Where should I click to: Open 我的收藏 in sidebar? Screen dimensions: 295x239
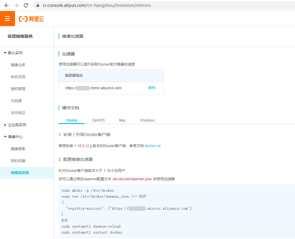pos(18,161)
